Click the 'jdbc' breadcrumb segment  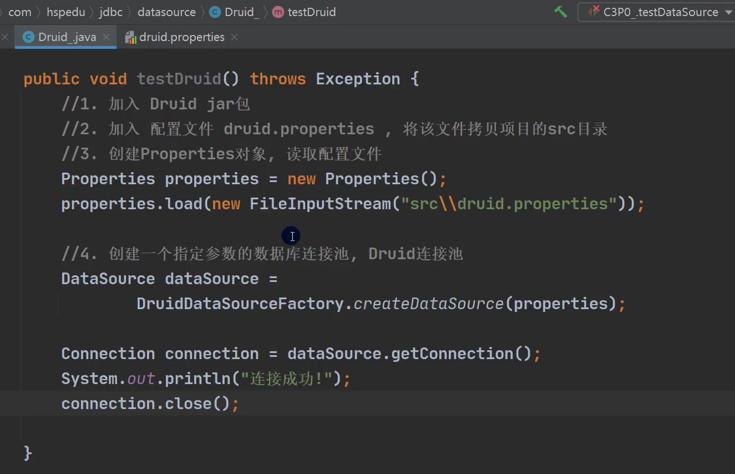tap(111, 12)
